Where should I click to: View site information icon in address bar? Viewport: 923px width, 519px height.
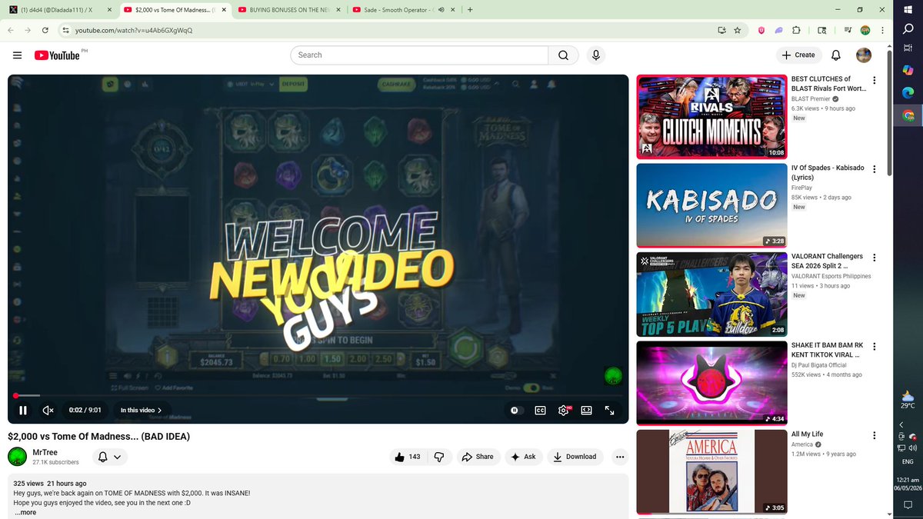click(66, 30)
